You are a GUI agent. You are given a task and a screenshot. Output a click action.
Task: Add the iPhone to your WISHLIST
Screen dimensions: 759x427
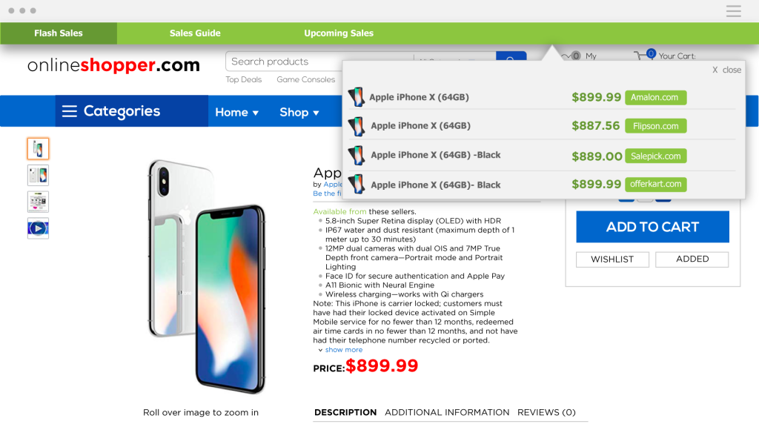pyautogui.click(x=612, y=259)
